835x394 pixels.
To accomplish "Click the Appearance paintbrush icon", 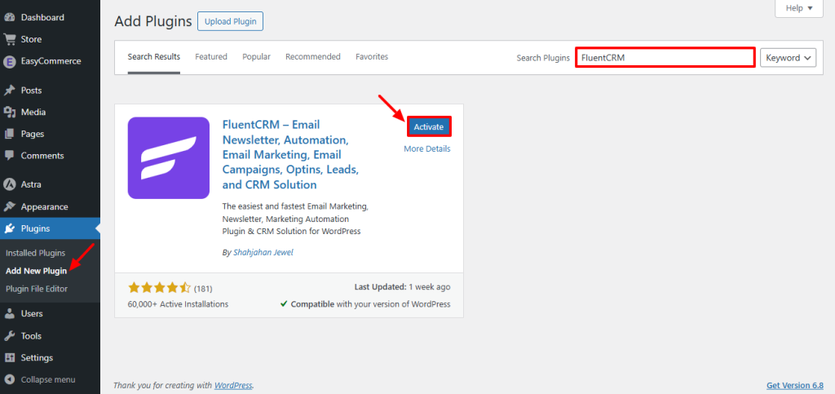I will pyautogui.click(x=9, y=206).
